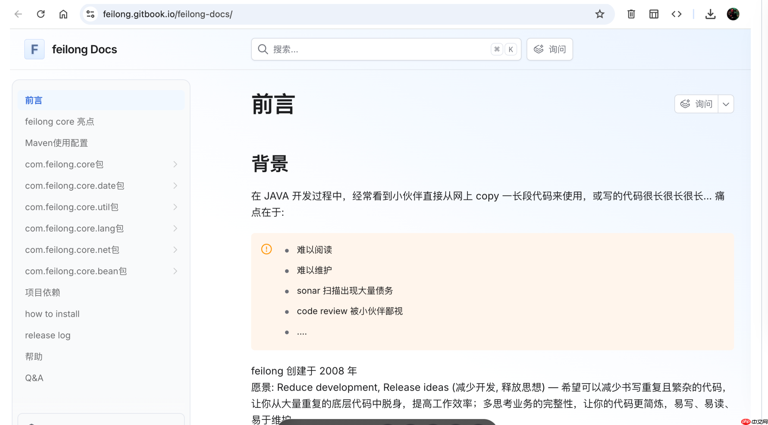
Task: Click the orange warning icon in the callout
Action: [x=266, y=249]
